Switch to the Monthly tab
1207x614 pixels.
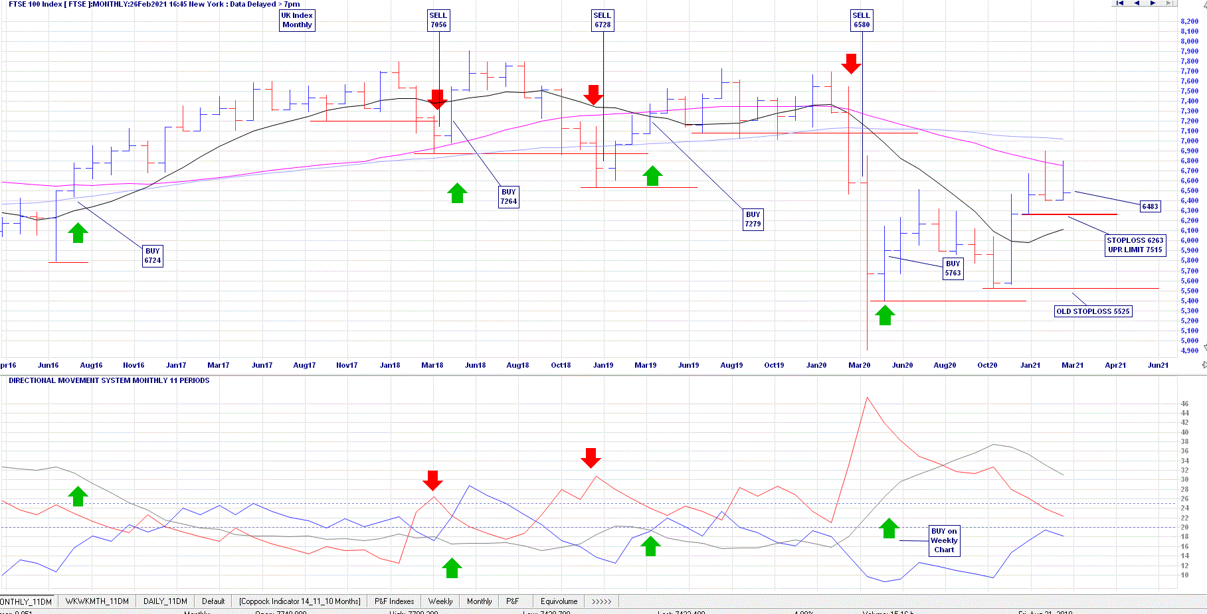tap(480, 601)
